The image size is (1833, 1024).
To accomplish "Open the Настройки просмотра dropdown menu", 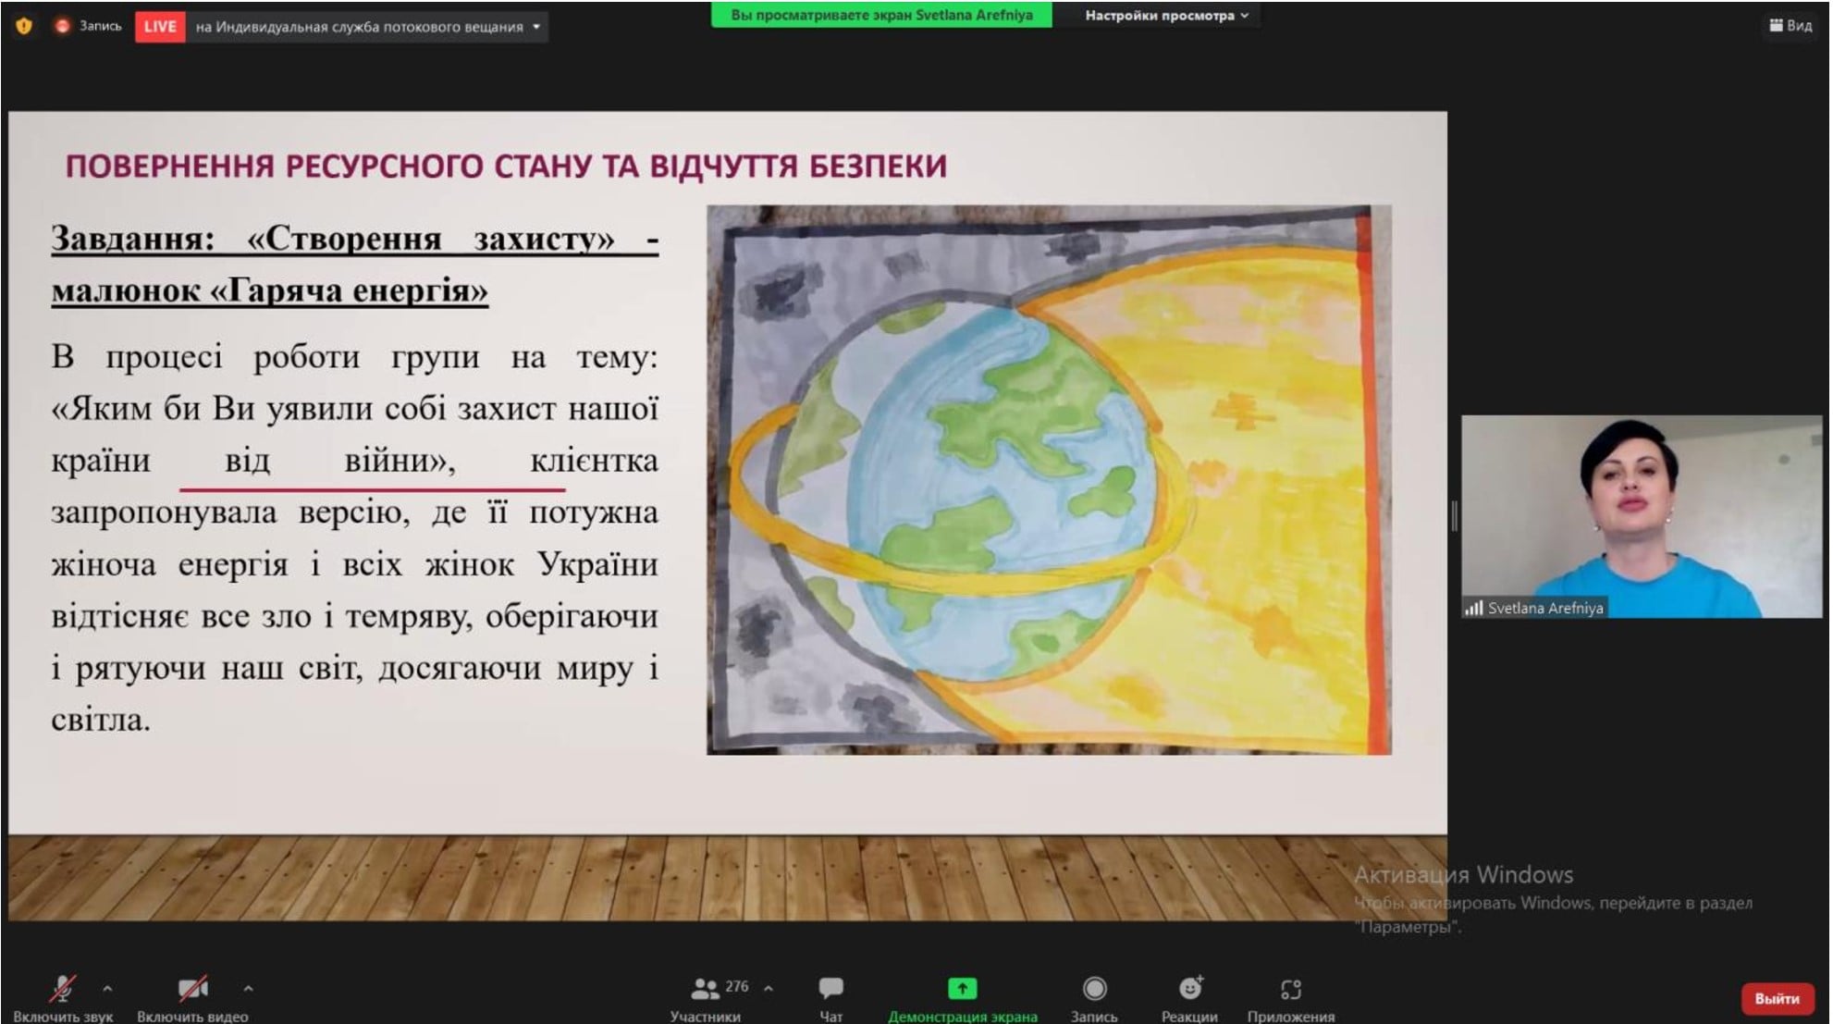I will (x=1166, y=16).
